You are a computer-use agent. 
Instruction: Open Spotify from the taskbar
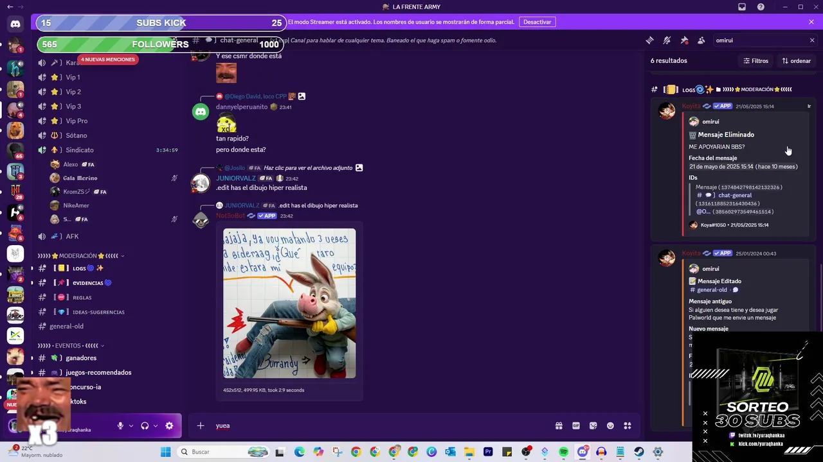pyautogui.click(x=564, y=452)
